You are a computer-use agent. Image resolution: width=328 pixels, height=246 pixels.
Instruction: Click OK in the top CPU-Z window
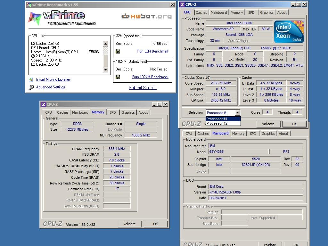(x=294, y=124)
